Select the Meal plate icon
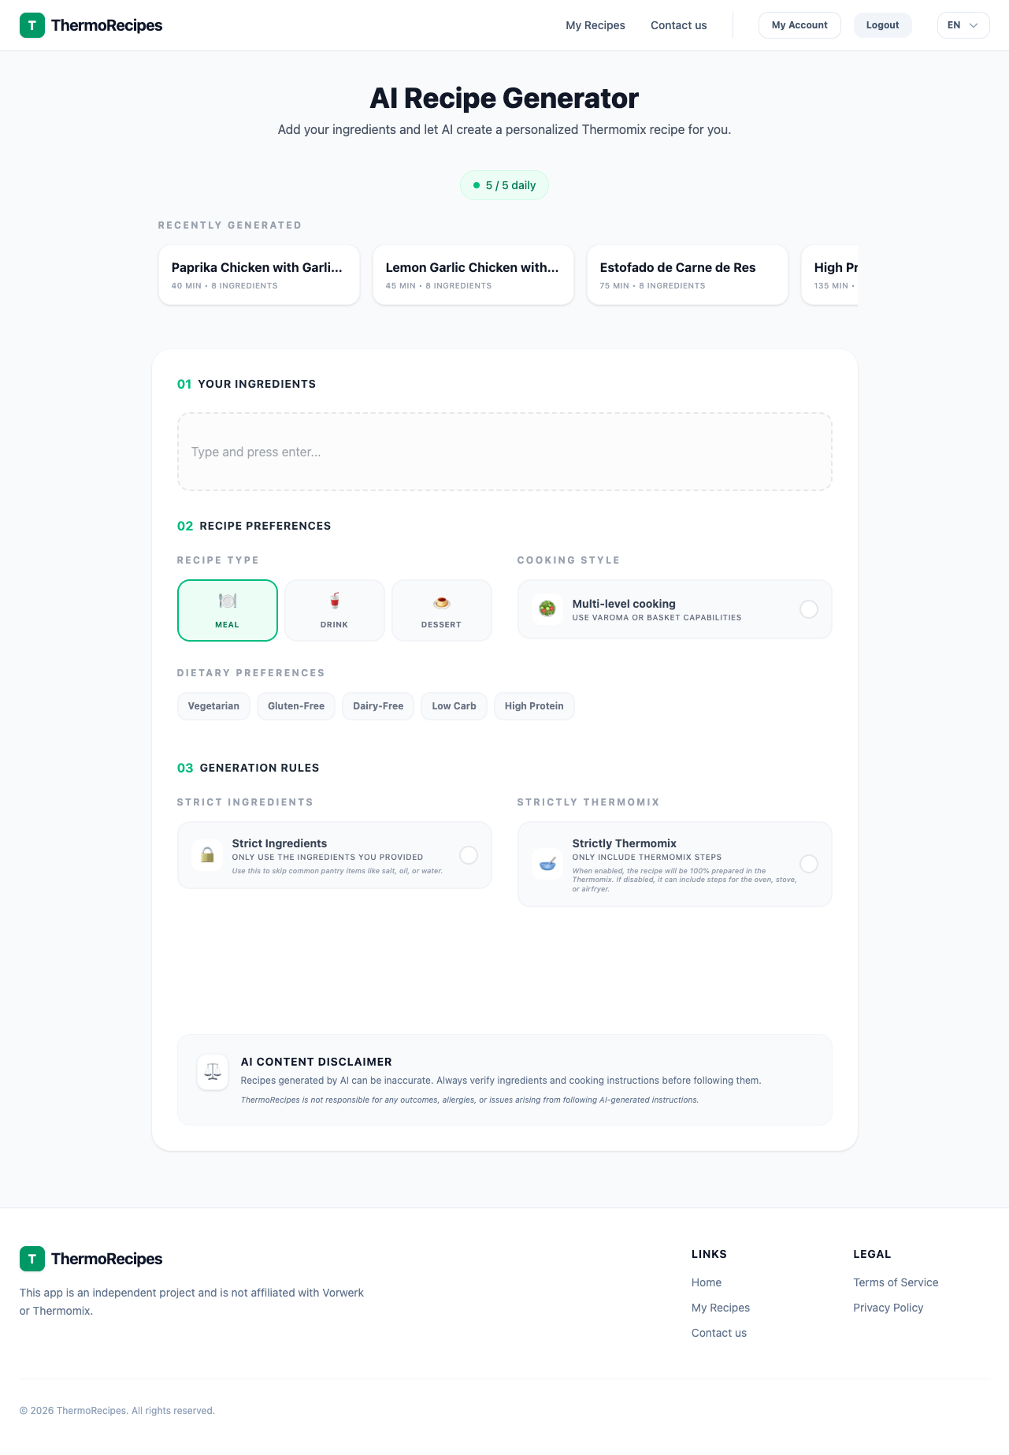 pos(228,601)
